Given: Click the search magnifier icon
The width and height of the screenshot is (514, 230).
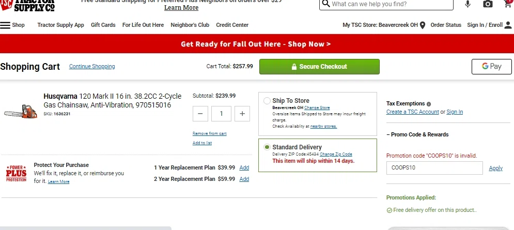Looking at the screenshot, I should (325, 4).
